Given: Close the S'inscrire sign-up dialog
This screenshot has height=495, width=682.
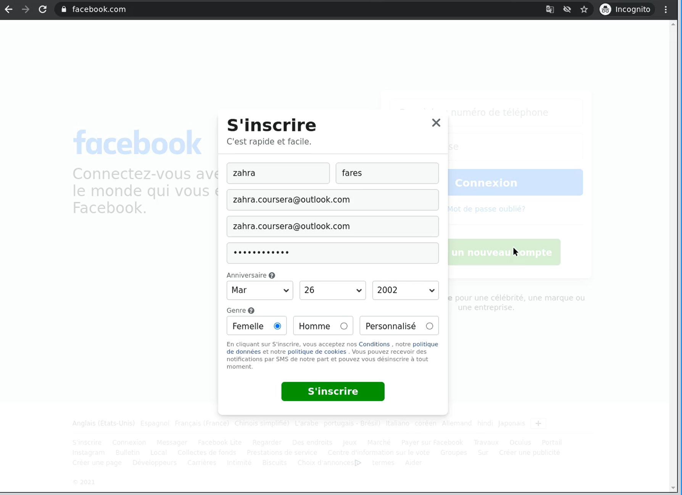Looking at the screenshot, I should 436,123.
